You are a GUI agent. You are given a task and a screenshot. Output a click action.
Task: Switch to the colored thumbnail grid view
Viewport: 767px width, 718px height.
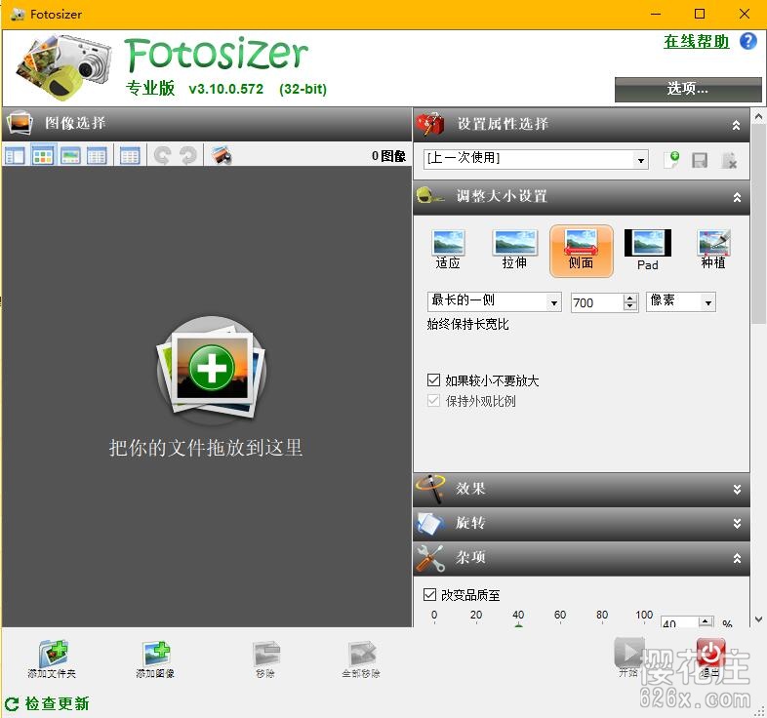pyautogui.click(x=43, y=156)
